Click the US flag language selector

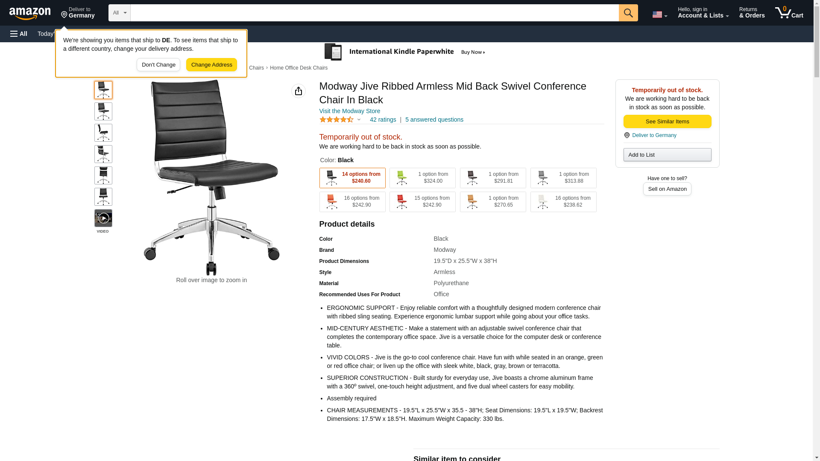[659, 15]
